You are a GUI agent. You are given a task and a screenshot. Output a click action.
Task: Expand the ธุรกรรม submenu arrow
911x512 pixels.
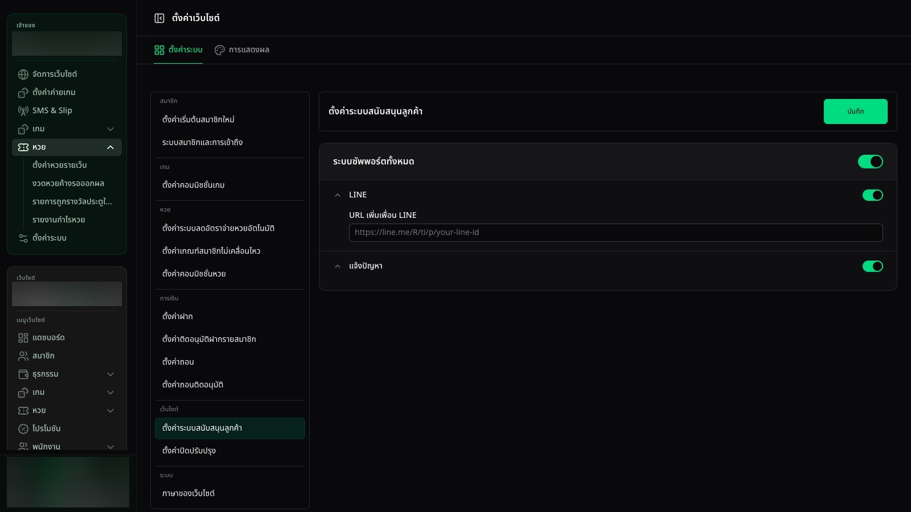click(x=110, y=374)
